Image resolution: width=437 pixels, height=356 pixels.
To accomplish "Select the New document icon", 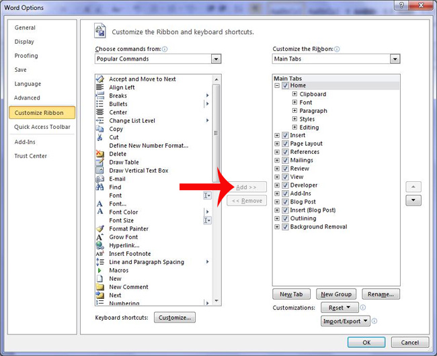I will [x=100, y=279].
